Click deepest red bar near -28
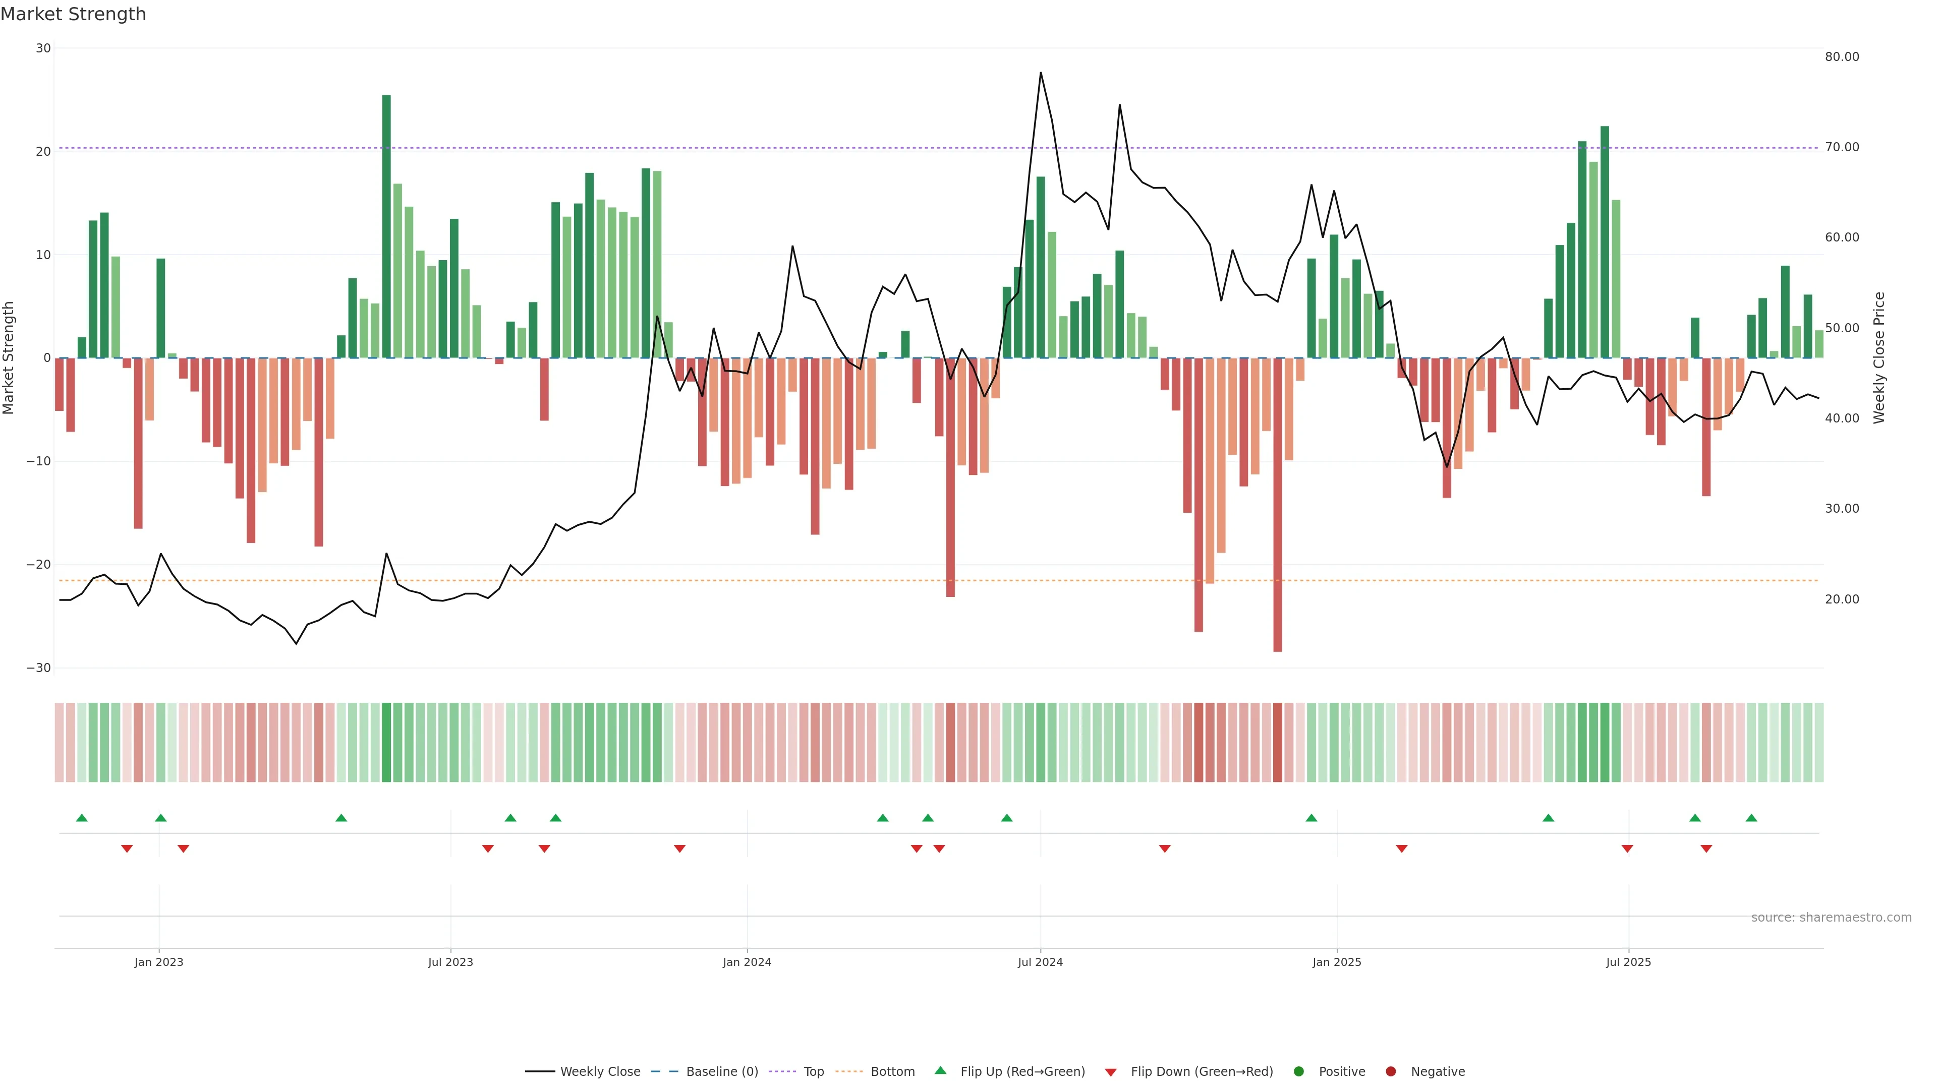This screenshot has width=1937, height=1089. [1278, 504]
